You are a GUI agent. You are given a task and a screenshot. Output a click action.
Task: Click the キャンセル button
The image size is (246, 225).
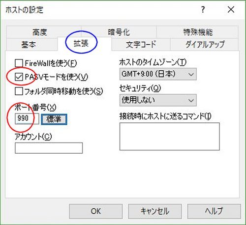(x=155, y=211)
